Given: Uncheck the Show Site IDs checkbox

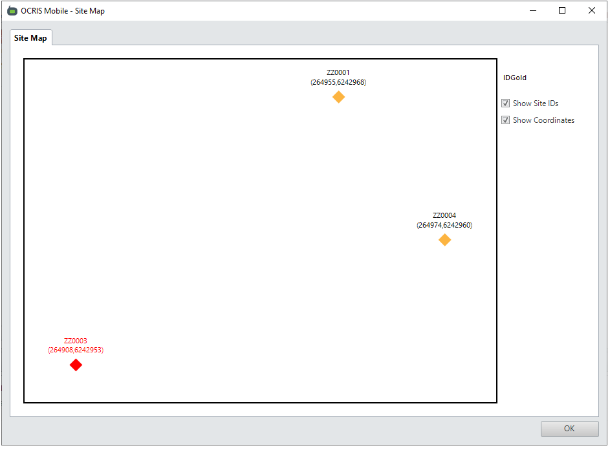Looking at the screenshot, I should point(506,103).
